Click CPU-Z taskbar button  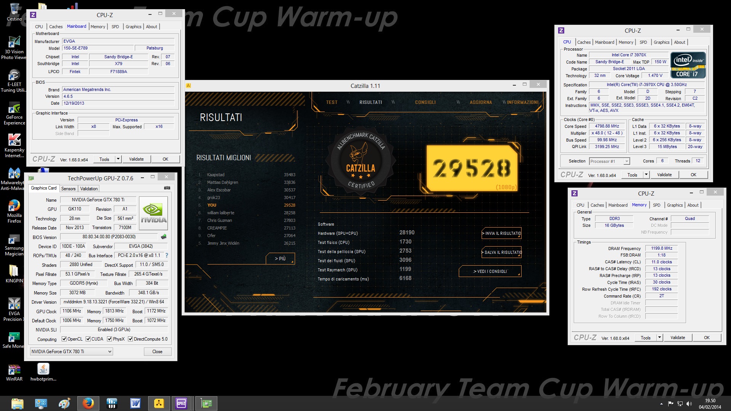pos(181,403)
